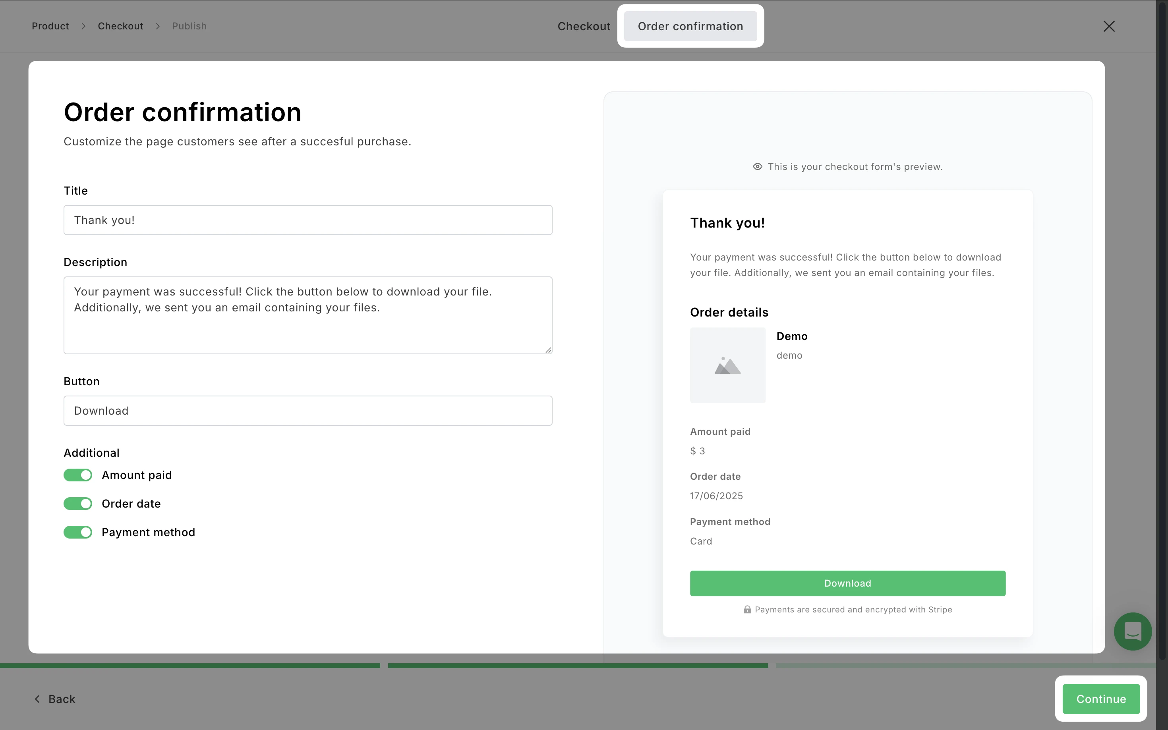Viewport: 1168px width, 730px height.
Task: Go to the Product breadcrumb step
Action: coord(50,26)
